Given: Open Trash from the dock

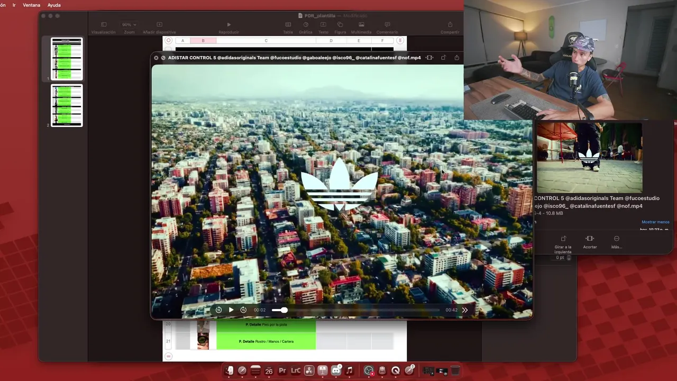Looking at the screenshot, I should click(455, 371).
